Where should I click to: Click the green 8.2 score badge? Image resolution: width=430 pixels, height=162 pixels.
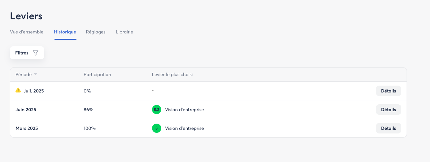pos(156,110)
